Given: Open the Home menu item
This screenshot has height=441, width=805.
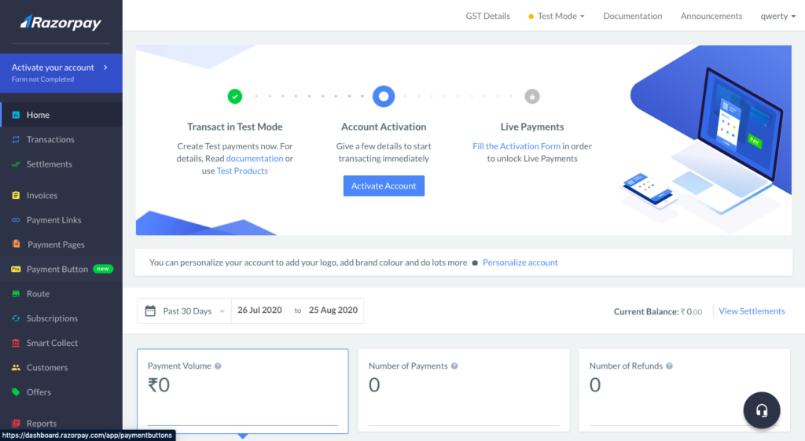Looking at the screenshot, I should [x=61, y=115].
